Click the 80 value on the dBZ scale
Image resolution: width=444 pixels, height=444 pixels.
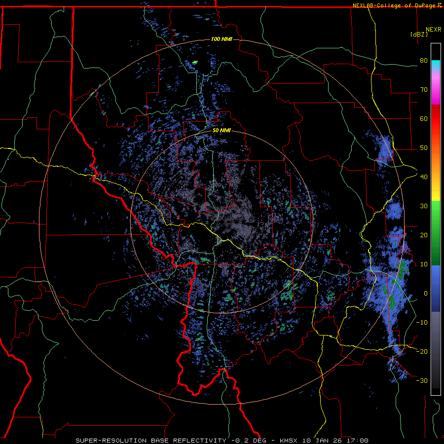pyautogui.click(x=424, y=60)
